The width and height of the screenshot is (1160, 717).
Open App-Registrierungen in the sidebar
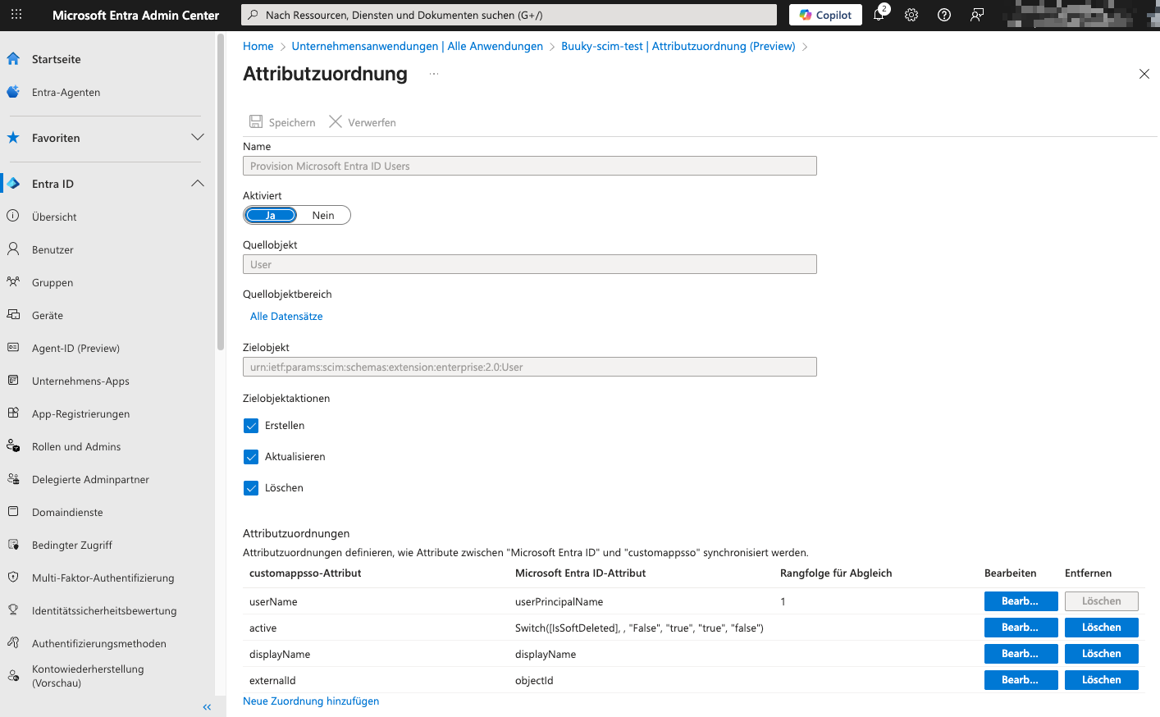80,413
